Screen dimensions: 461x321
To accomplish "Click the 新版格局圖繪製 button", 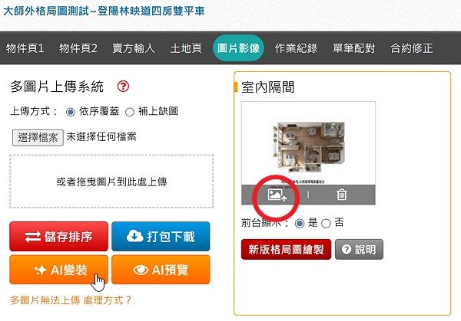I will tap(286, 250).
